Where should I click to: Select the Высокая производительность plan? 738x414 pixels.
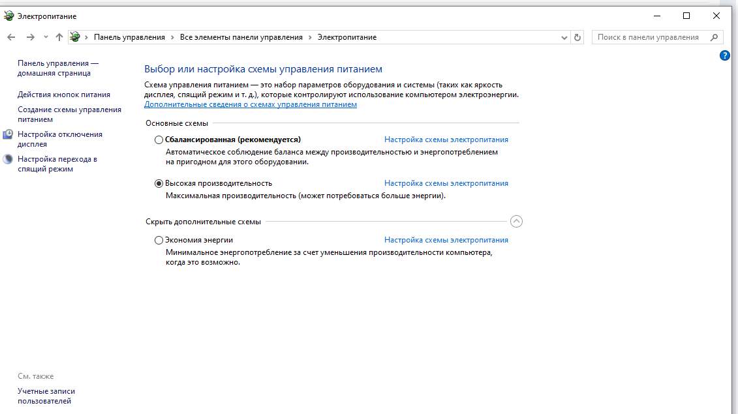[x=159, y=183]
